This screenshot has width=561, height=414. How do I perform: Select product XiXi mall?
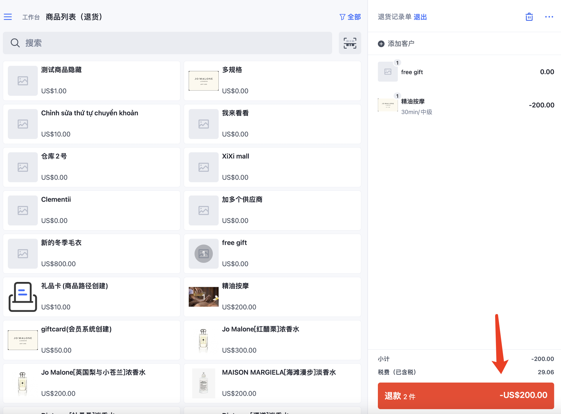(272, 167)
